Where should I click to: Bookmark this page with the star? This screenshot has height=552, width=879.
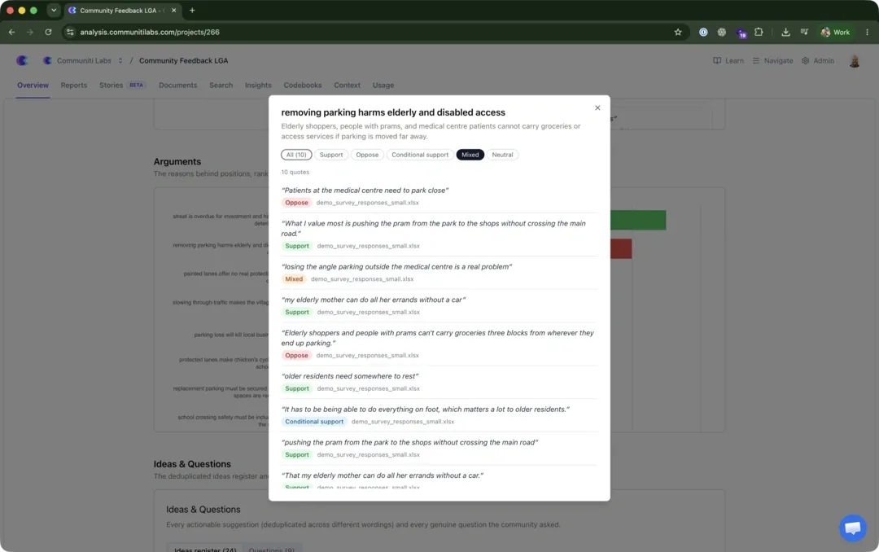click(678, 32)
